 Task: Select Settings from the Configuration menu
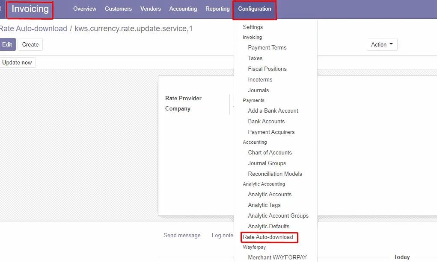tap(253, 27)
